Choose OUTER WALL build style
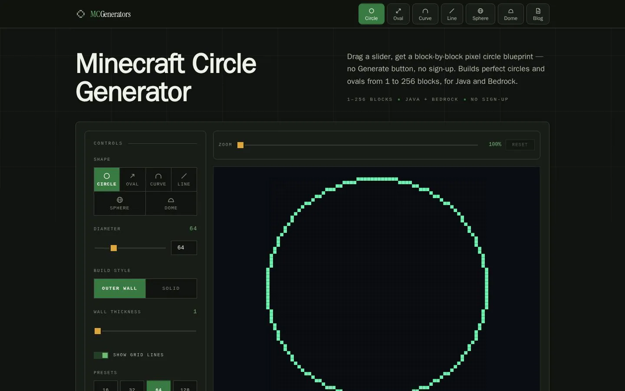 click(x=120, y=288)
